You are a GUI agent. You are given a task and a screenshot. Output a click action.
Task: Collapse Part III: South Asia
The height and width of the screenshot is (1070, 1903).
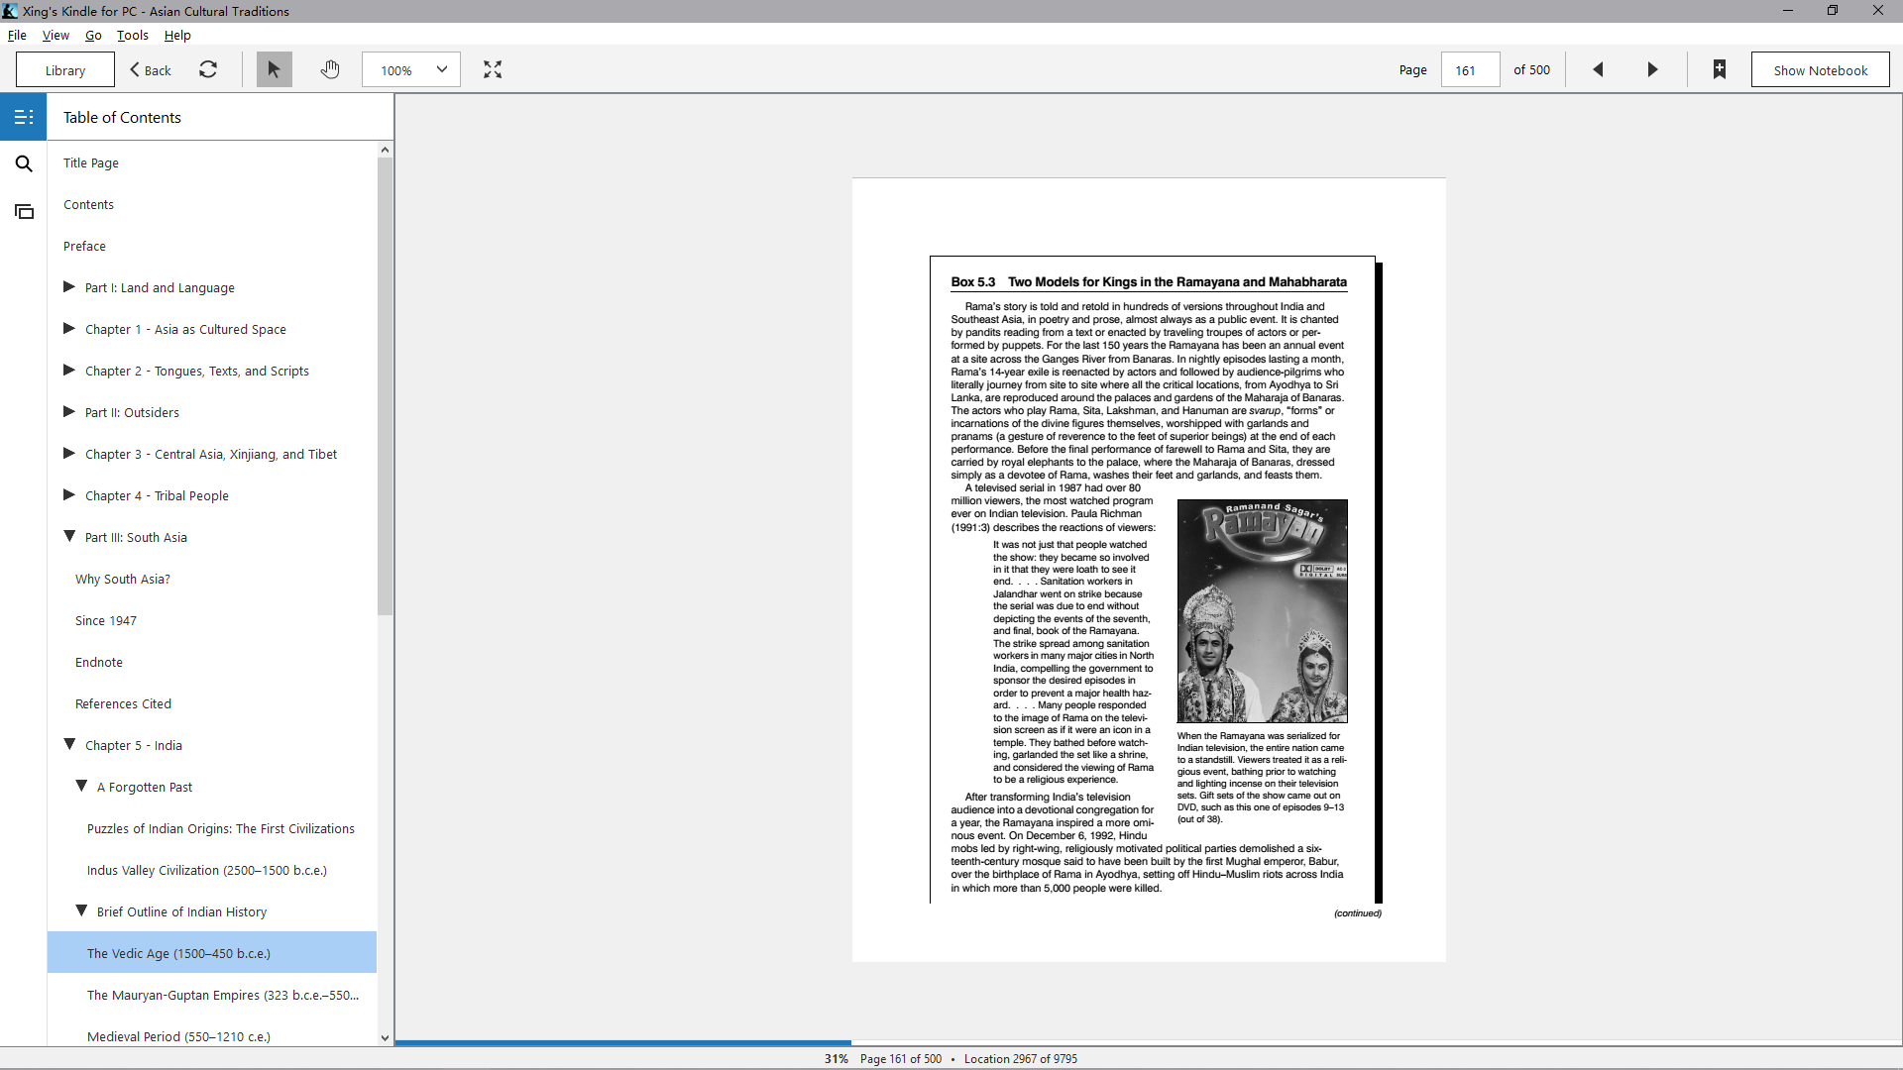69,536
